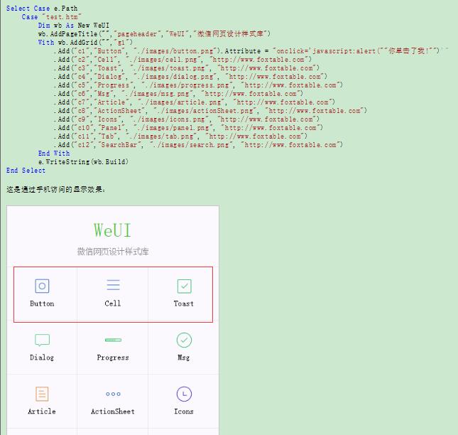This screenshot has width=458, height=435.
Task: Open the Article document icon
Action: tap(42, 394)
